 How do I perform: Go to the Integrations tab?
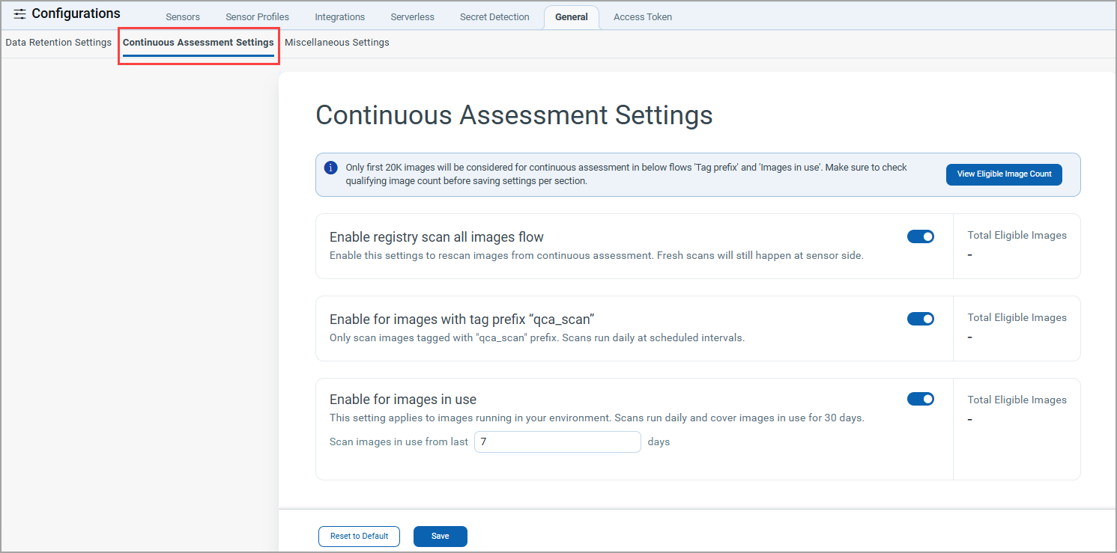tap(339, 17)
